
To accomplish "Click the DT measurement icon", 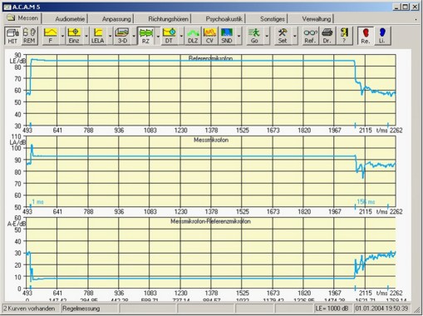I will 169,36.
